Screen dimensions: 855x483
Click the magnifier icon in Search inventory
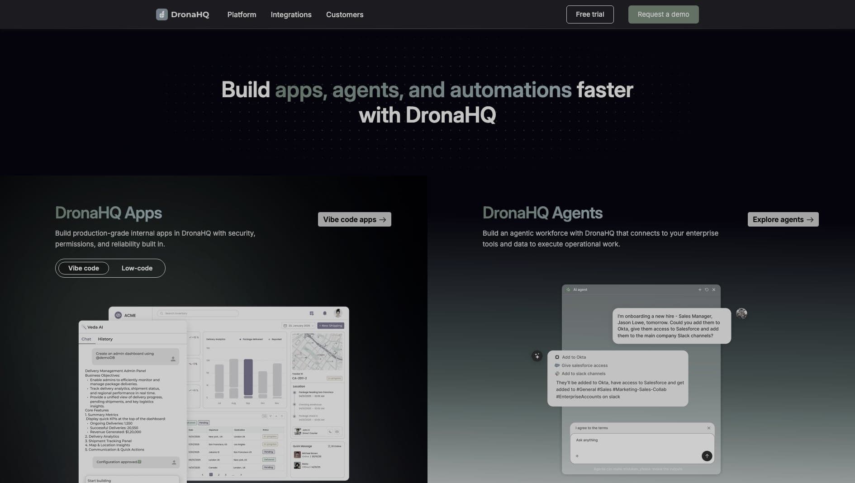tap(161, 313)
